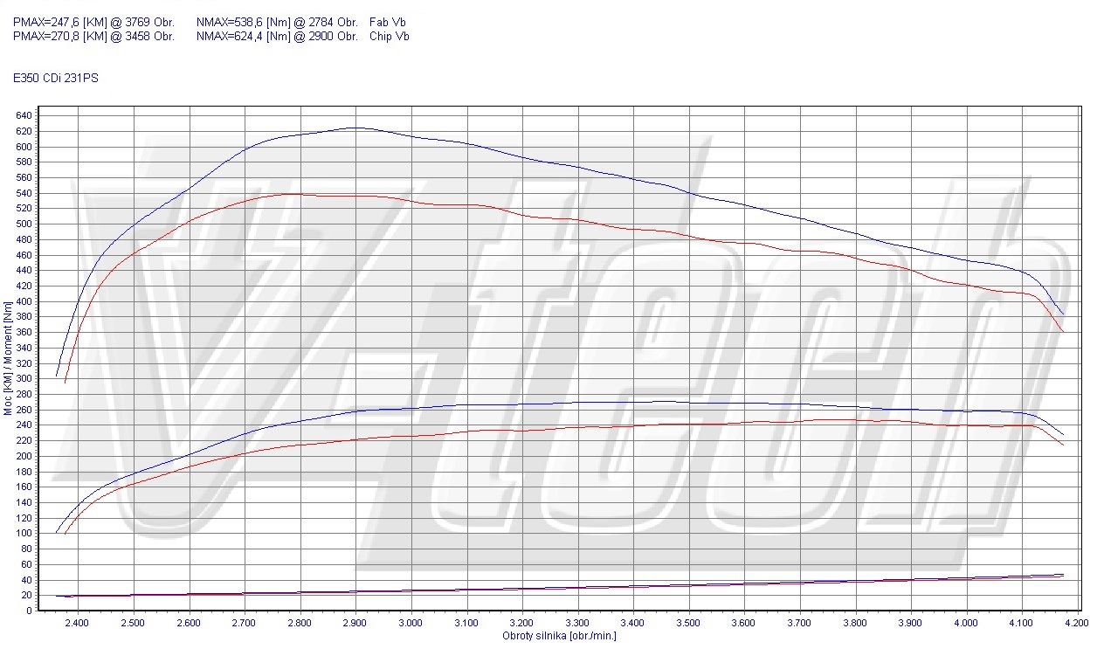Image resolution: width=1104 pixels, height=656 pixels.
Task: Click the y-axis tick value '200'
Action: tap(24, 456)
